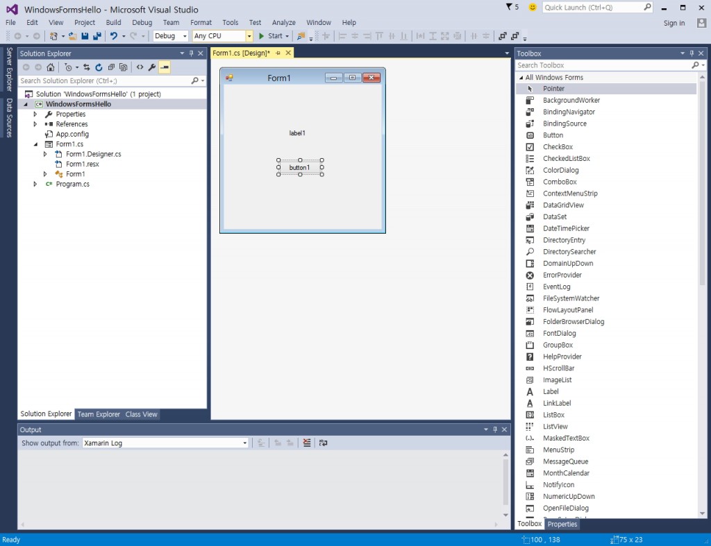Select App.config in Solution Explorer

pos(72,134)
